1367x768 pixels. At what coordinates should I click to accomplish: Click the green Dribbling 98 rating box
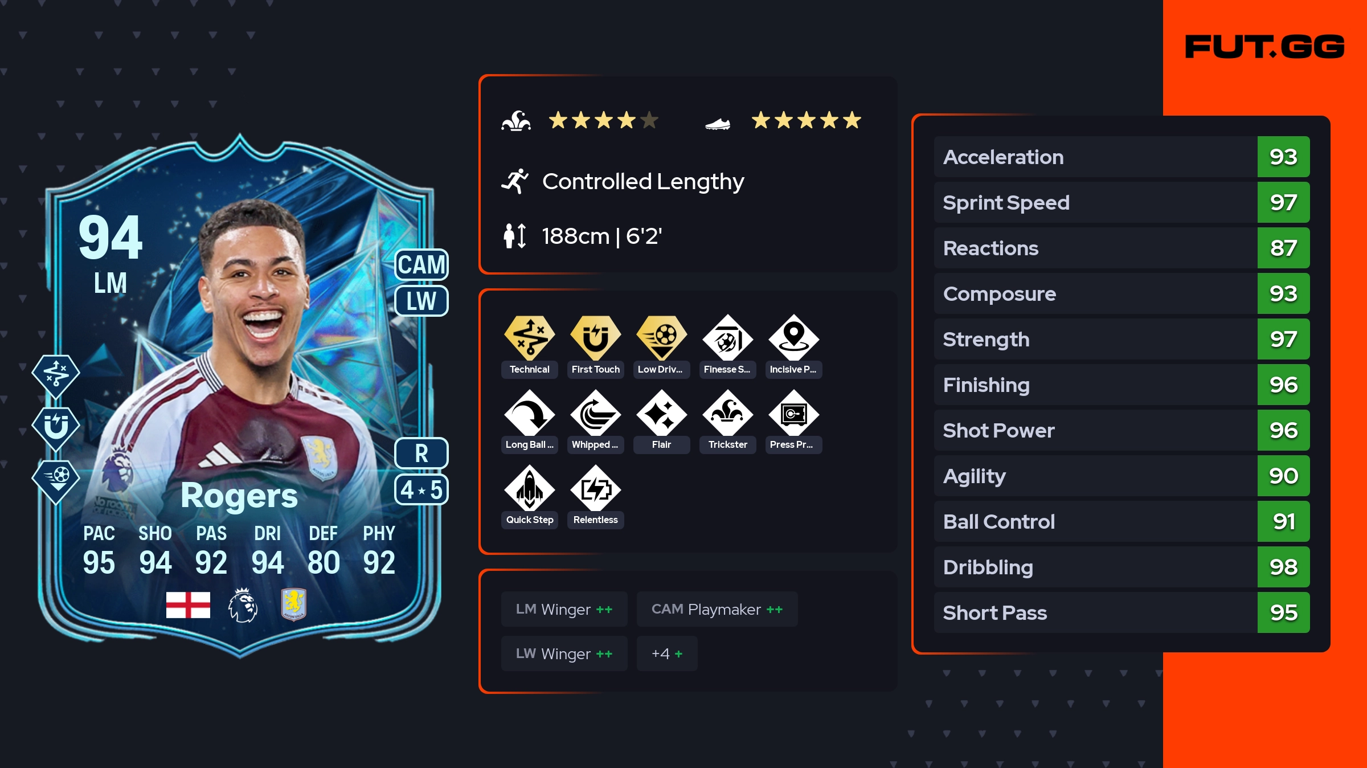(x=1283, y=567)
